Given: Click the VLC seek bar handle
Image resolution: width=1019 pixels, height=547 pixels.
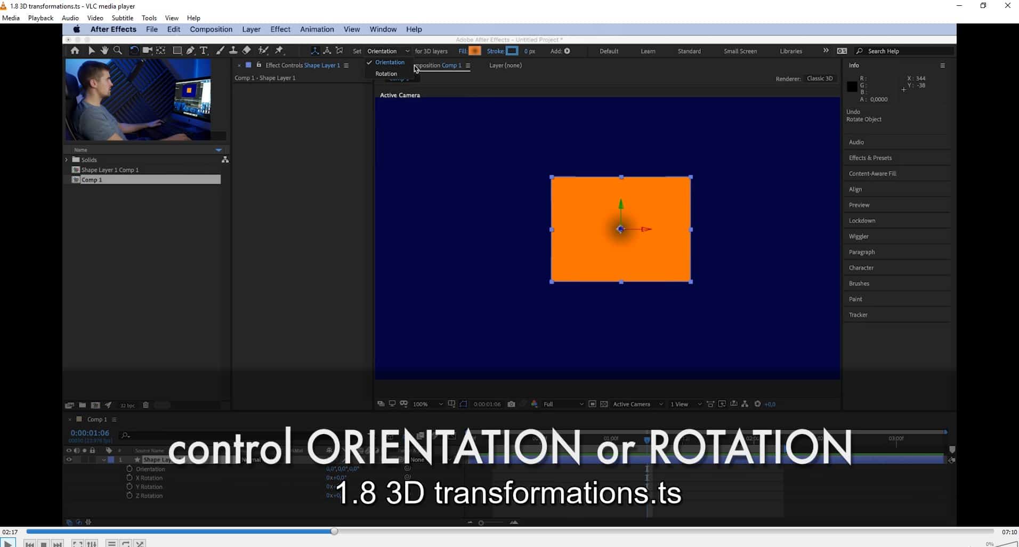Looking at the screenshot, I should coord(334,531).
